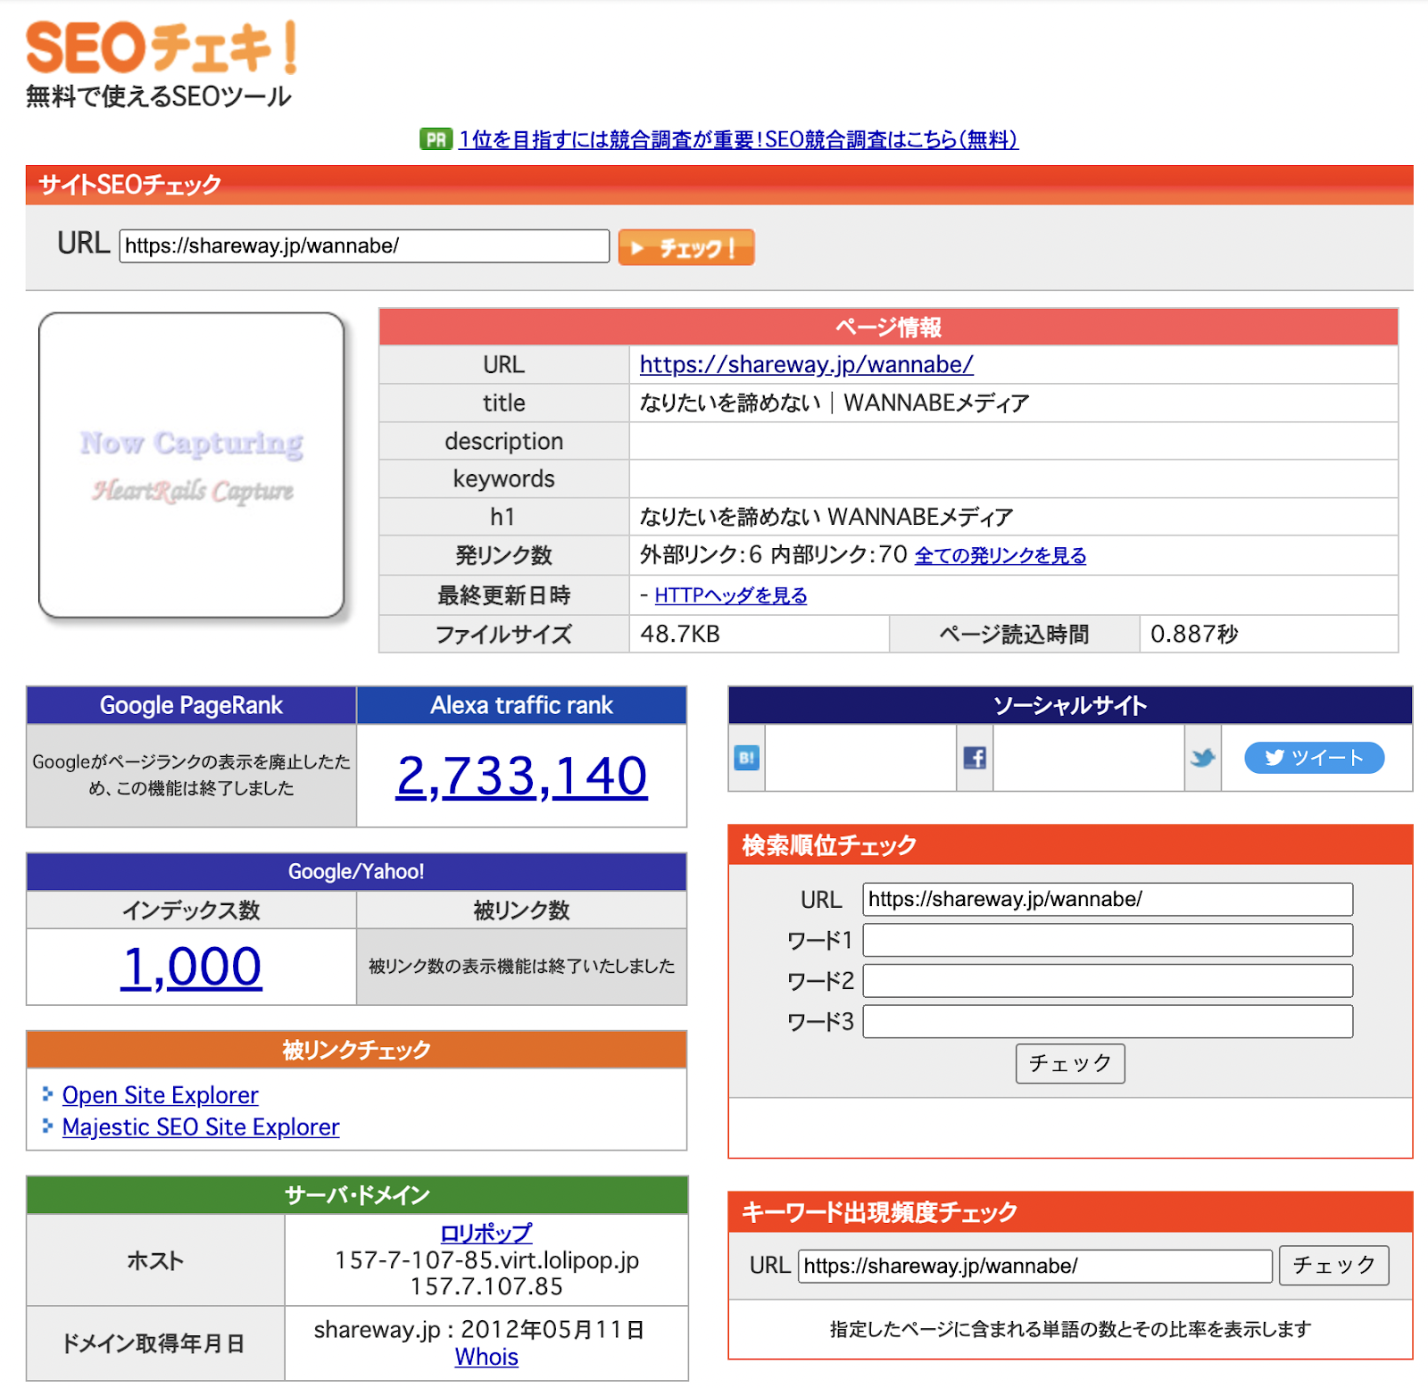The height and width of the screenshot is (1388, 1428).
Task: Open Majestic SEO Site Explorer link
Action: pyautogui.click(x=201, y=1127)
